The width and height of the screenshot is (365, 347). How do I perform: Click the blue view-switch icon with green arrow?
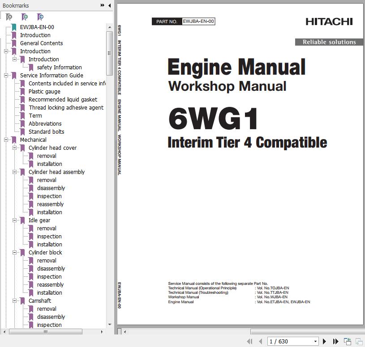pyautogui.click(x=348, y=342)
